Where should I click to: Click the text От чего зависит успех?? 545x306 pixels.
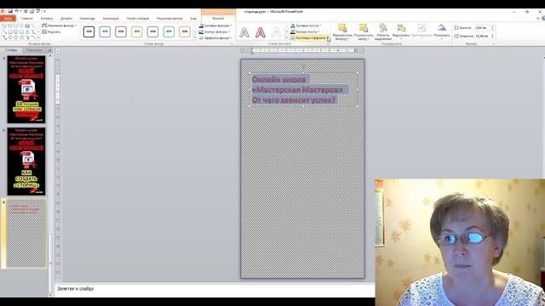pos(294,100)
